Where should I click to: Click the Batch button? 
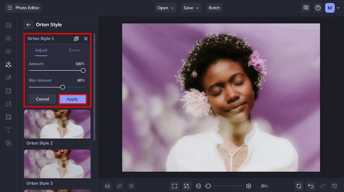(x=214, y=8)
